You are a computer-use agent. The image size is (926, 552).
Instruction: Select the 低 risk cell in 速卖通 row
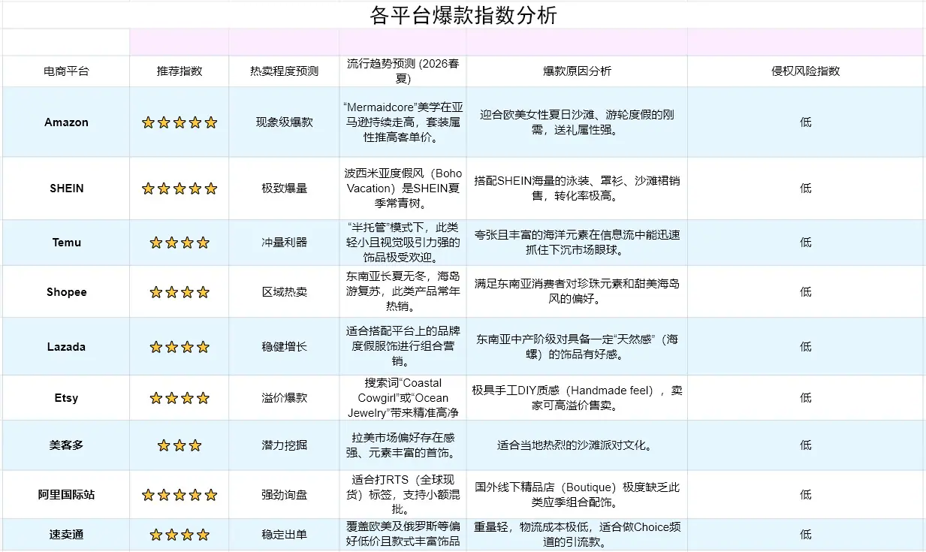(806, 535)
